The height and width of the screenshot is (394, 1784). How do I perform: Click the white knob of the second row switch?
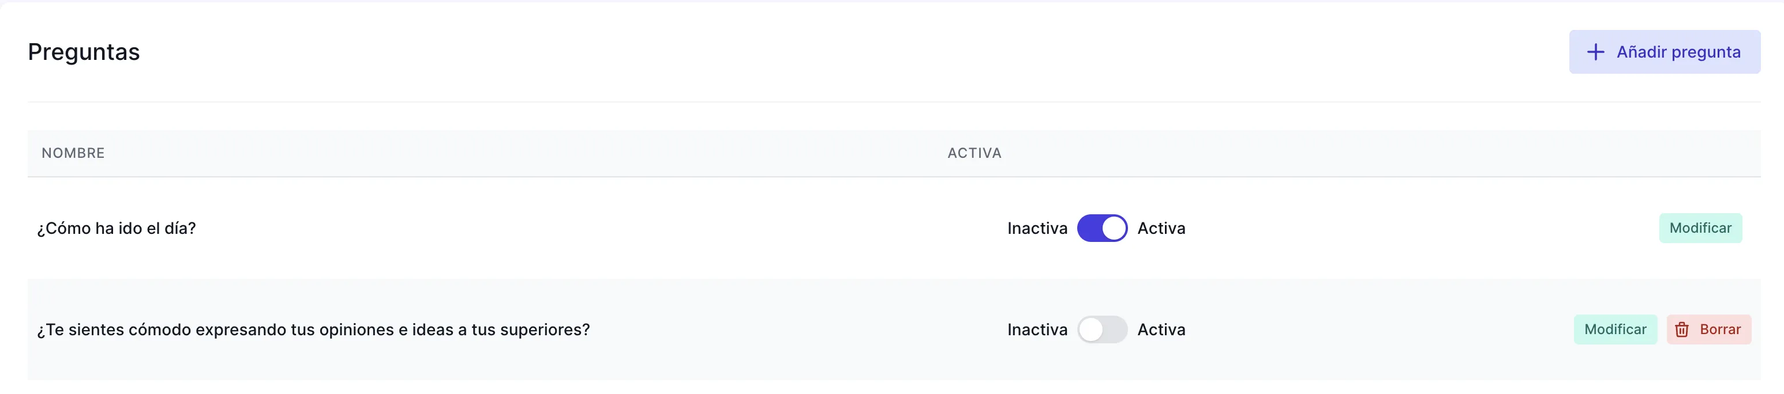1090,329
